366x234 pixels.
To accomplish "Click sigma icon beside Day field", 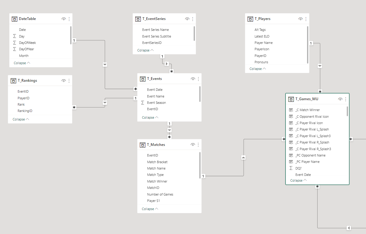I will click(15, 36).
